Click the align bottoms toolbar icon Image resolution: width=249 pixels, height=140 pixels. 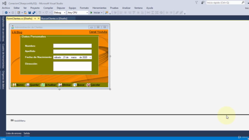click(142, 12)
